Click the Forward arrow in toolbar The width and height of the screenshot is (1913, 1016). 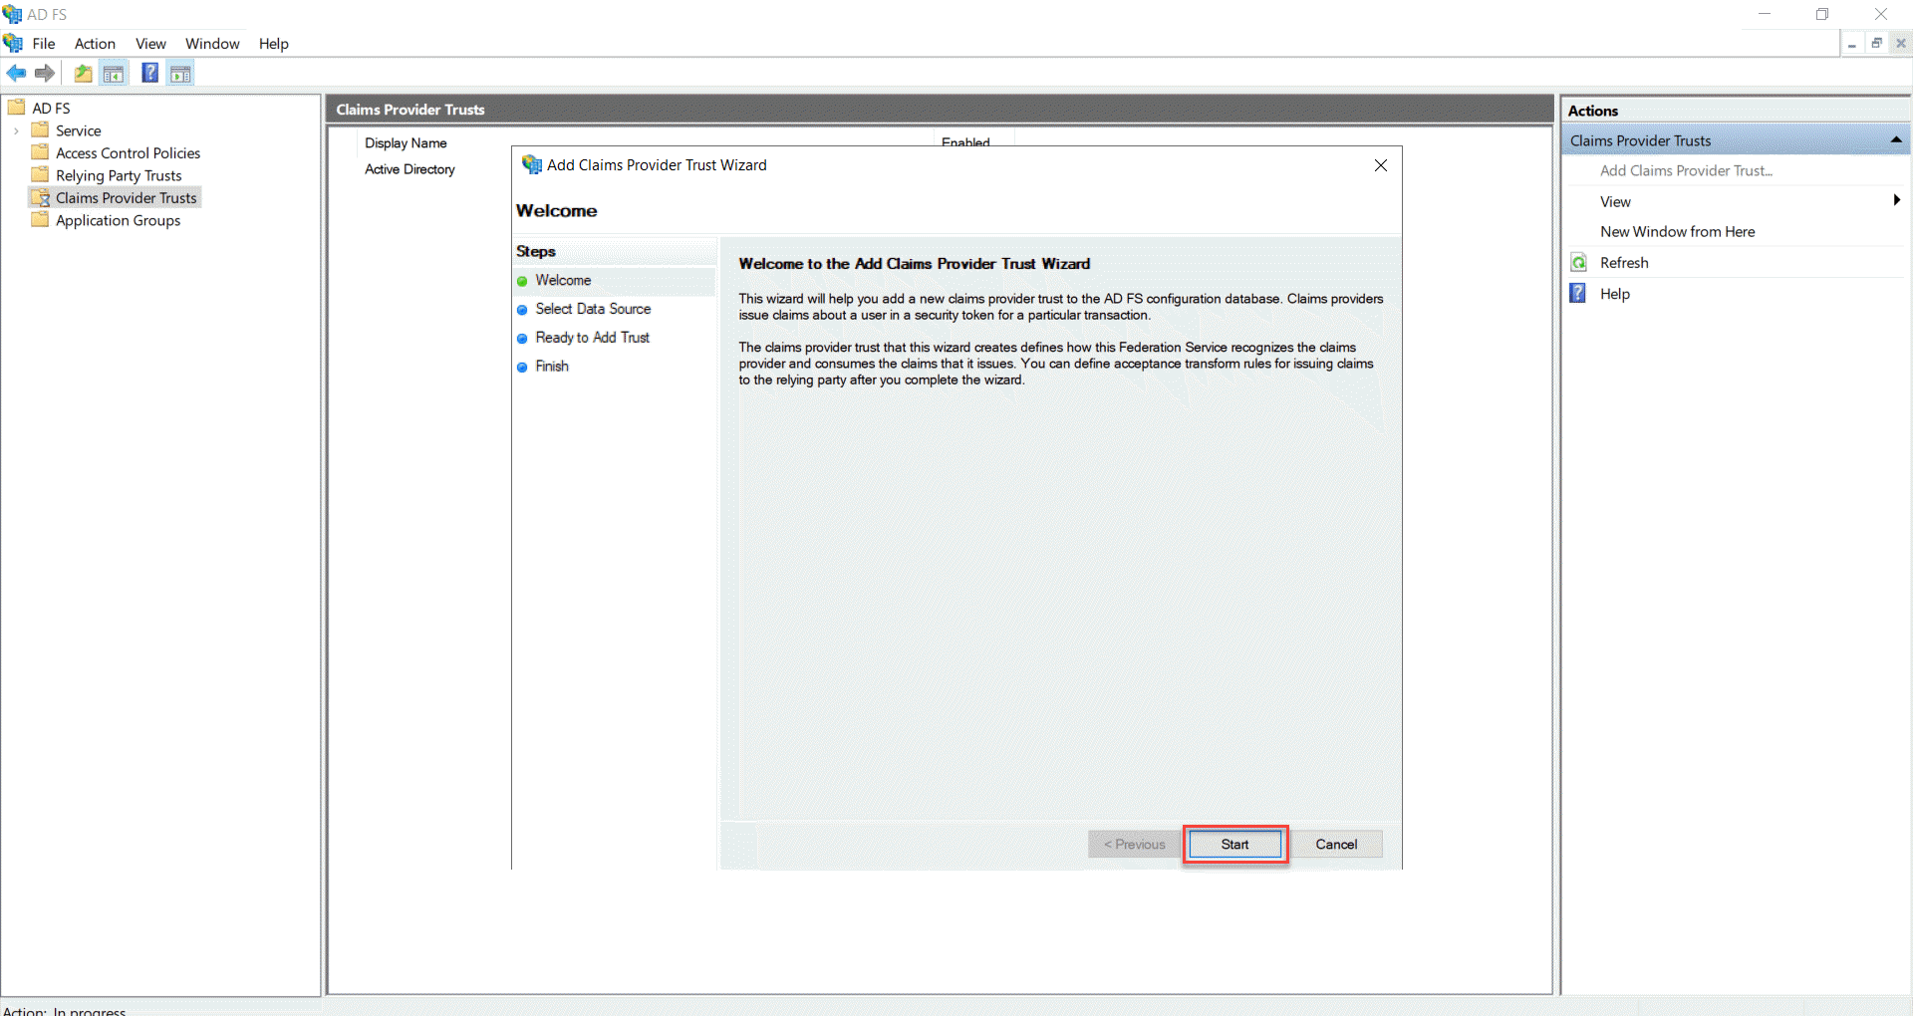(45, 73)
